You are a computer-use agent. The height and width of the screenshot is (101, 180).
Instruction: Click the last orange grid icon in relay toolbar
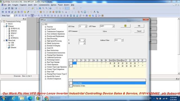(102, 16)
